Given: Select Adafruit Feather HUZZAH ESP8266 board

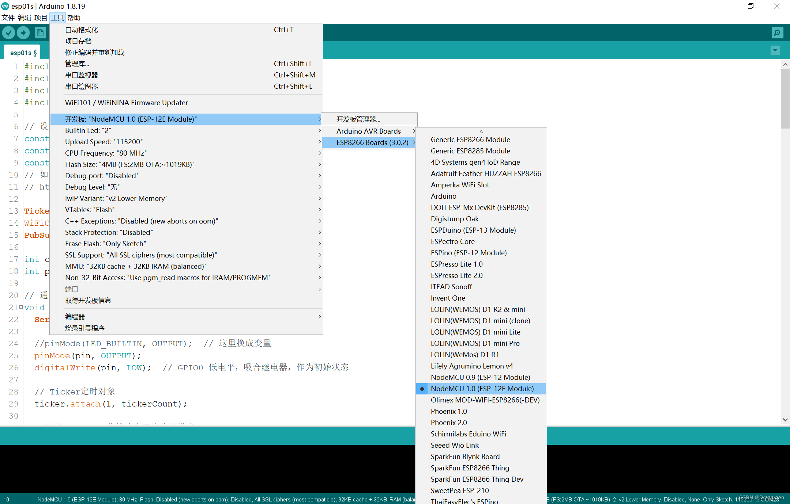Looking at the screenshot, I should point(481,174).
